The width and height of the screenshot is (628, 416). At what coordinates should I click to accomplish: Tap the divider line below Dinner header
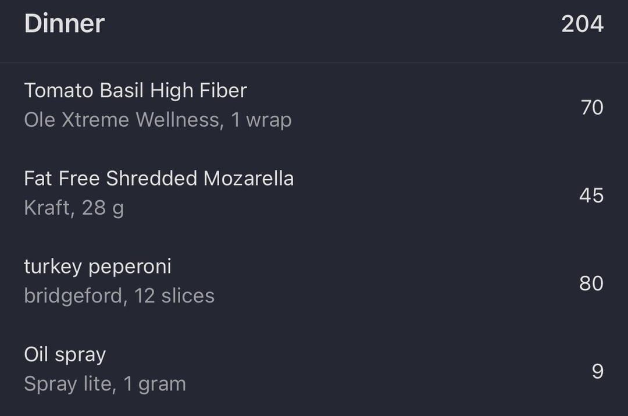314,62
